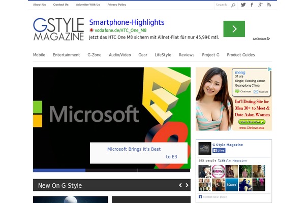Open the Twitter profile icon
Image resolution: width=305 pixels, height=203 pixels.
(x=243, y=5)
